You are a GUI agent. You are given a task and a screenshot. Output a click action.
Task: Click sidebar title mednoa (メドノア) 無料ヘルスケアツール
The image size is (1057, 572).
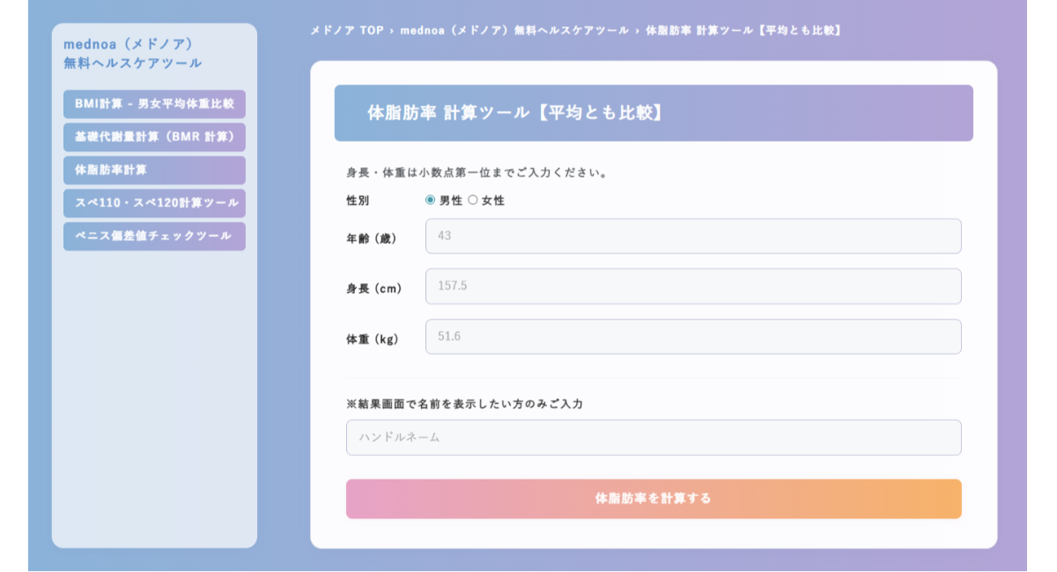pyautogui.click(x=132, y=53)
